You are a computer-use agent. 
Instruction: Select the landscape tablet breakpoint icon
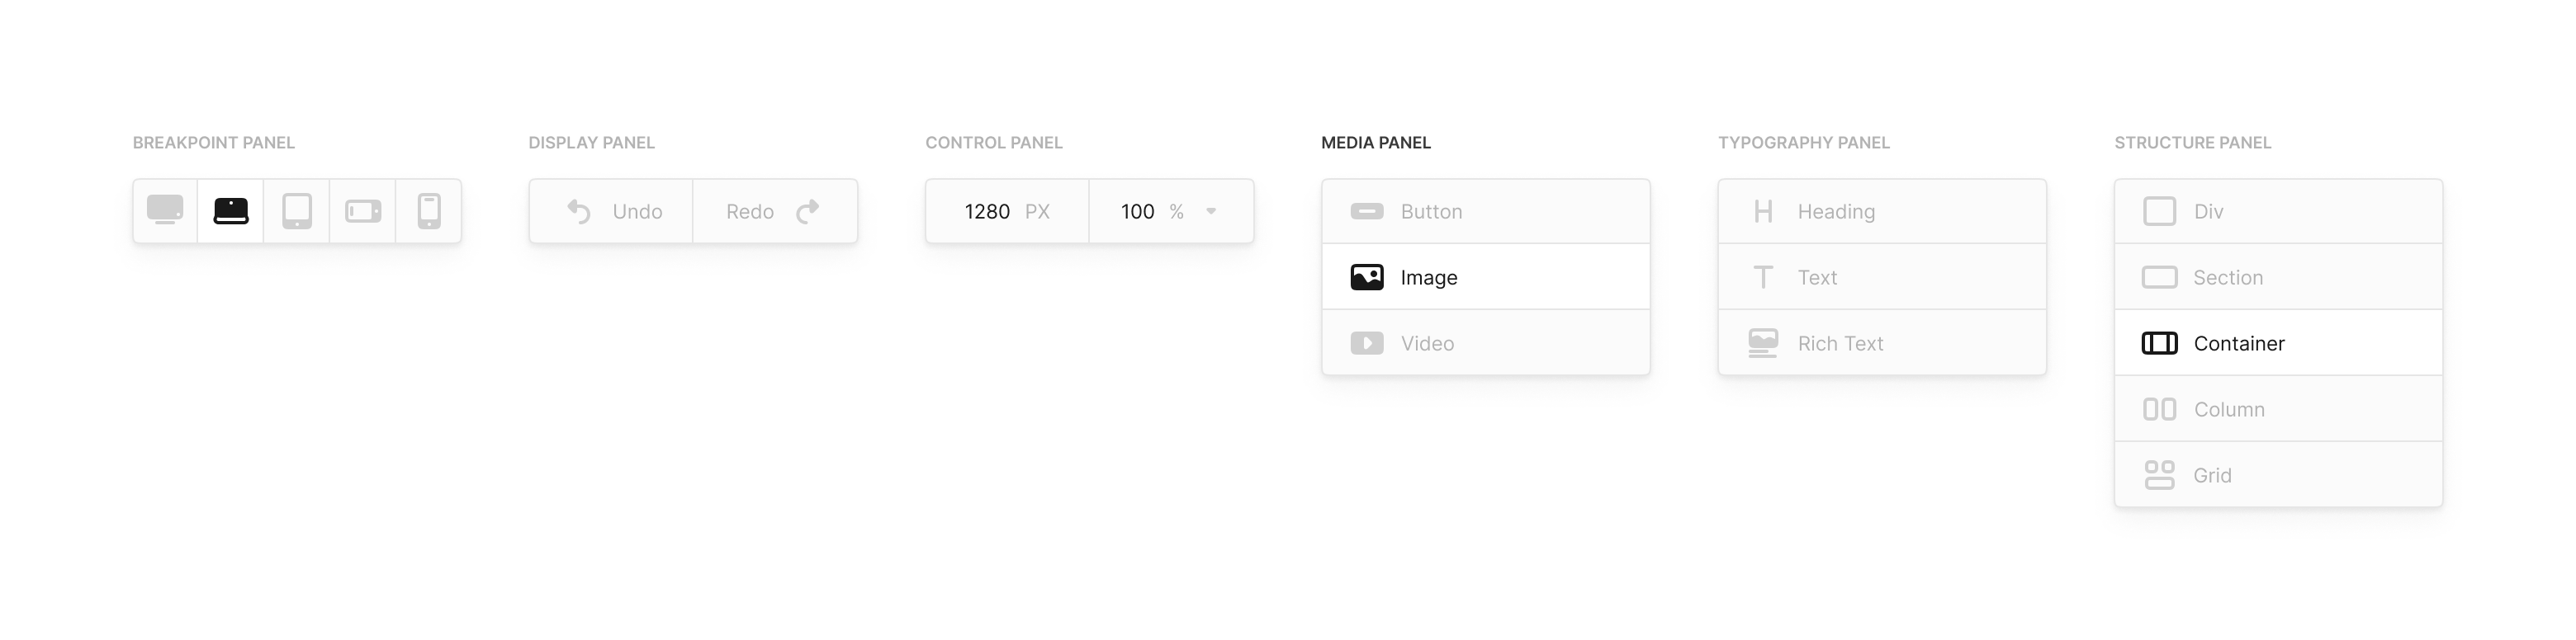coord(362,210)
